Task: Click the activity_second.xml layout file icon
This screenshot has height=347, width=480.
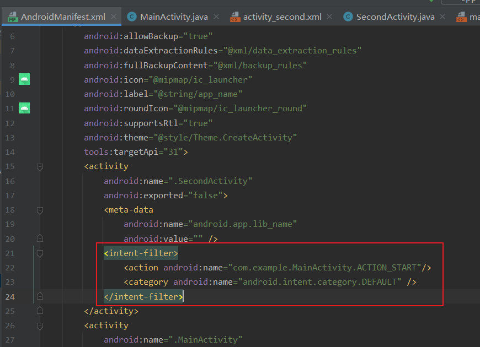Action: click(x=235, y=17)
